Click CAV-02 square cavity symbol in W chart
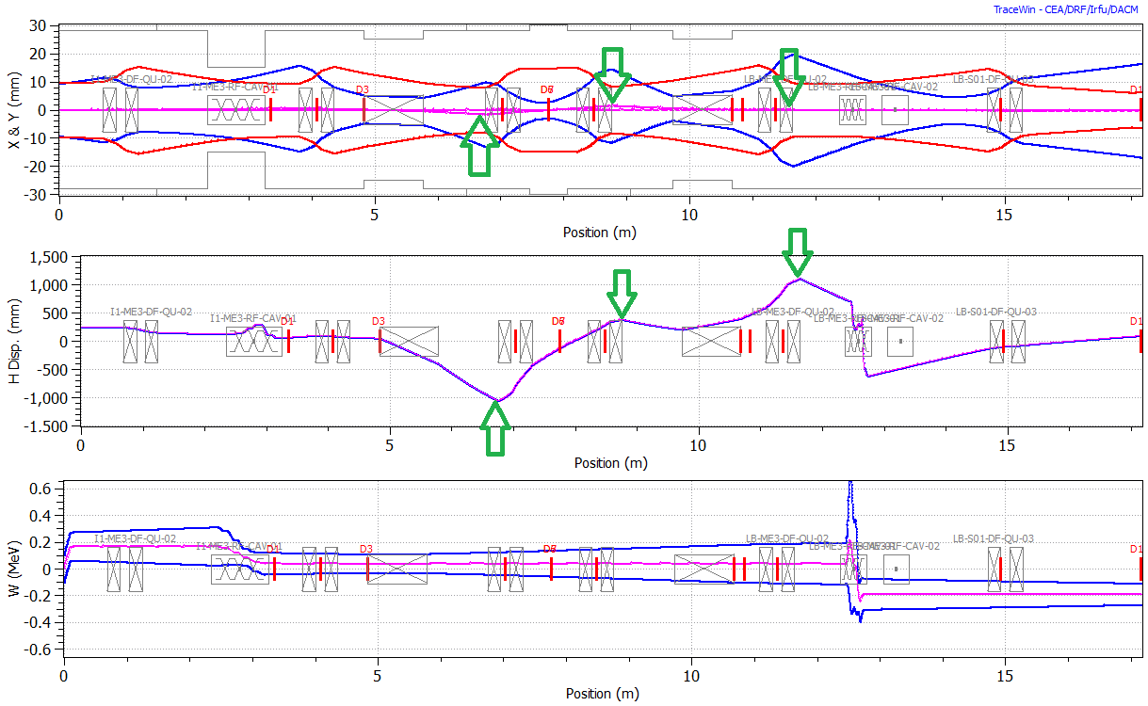Image resolution: width=1148 pixels, height=706 pixels. 896,569
